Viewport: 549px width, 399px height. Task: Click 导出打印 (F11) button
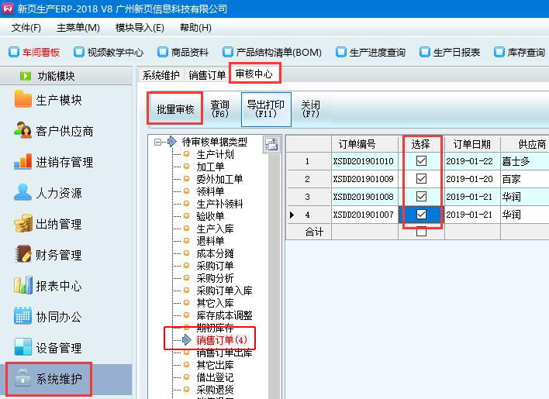[x=266, y=109]
